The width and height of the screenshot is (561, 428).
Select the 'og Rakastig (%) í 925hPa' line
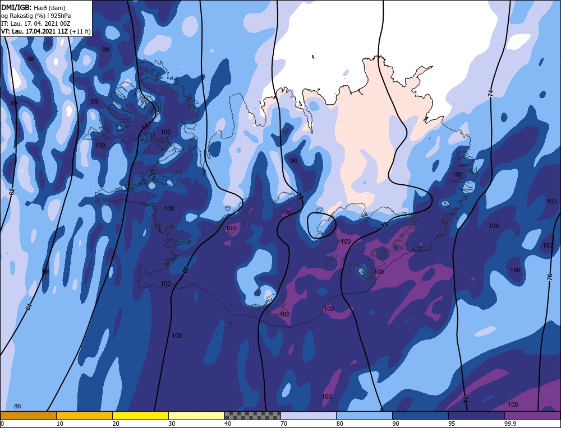(x=36, y=16)
